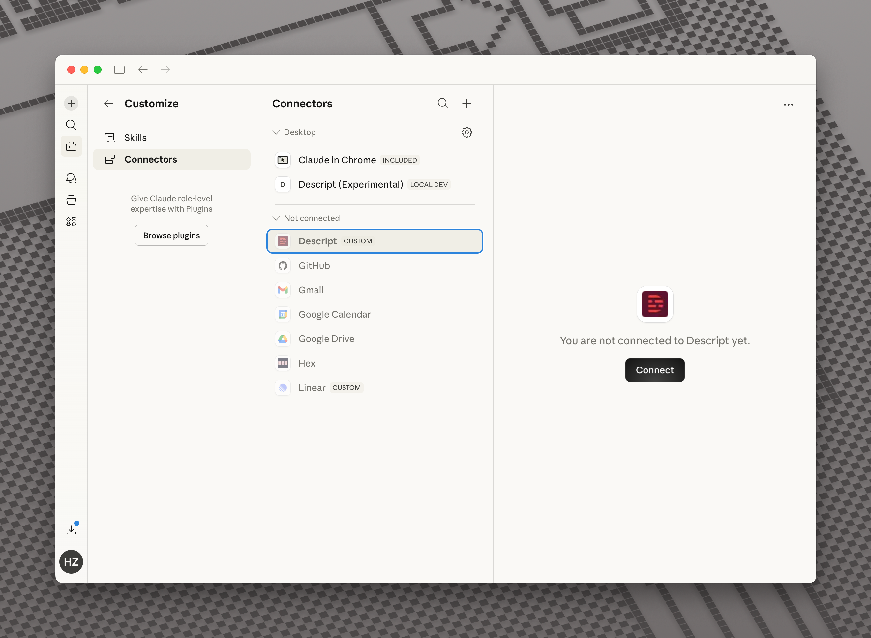Select the GitHub connector
This screenshot has width=871, height=638.
coord(314,265)
